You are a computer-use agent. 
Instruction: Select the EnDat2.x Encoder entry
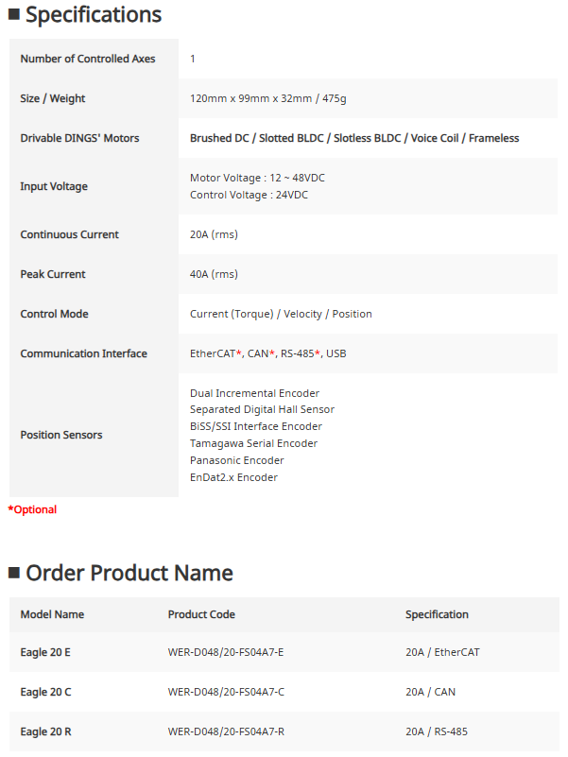[x=233, y=477]
